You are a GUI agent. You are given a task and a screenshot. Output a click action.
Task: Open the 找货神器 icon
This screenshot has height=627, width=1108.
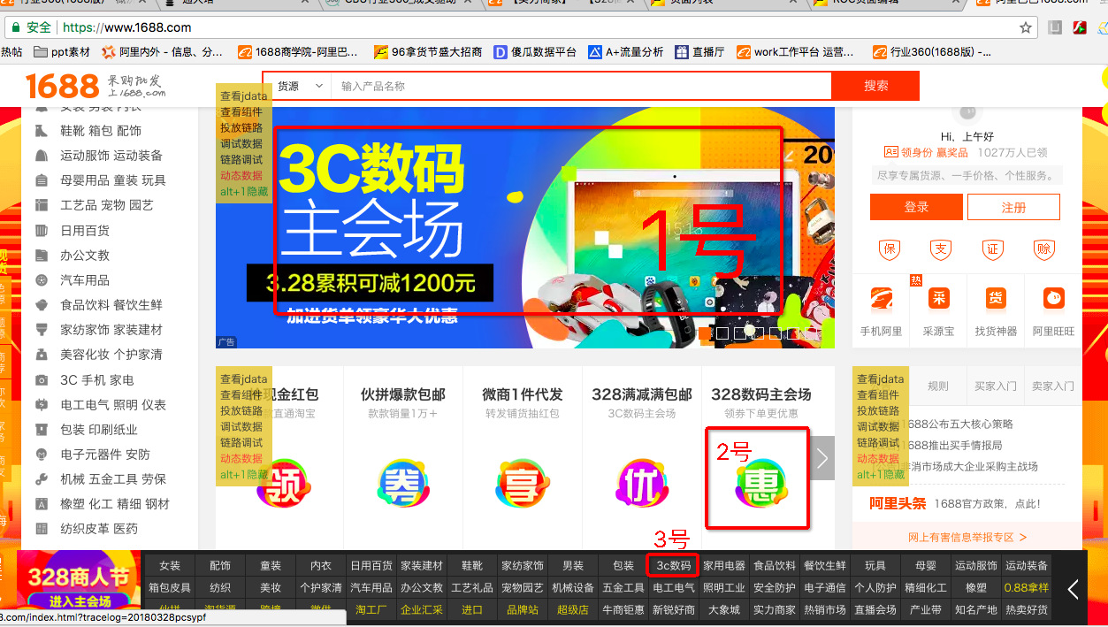(996, 300)
